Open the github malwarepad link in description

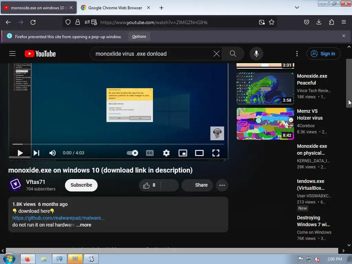pos(58,218)
